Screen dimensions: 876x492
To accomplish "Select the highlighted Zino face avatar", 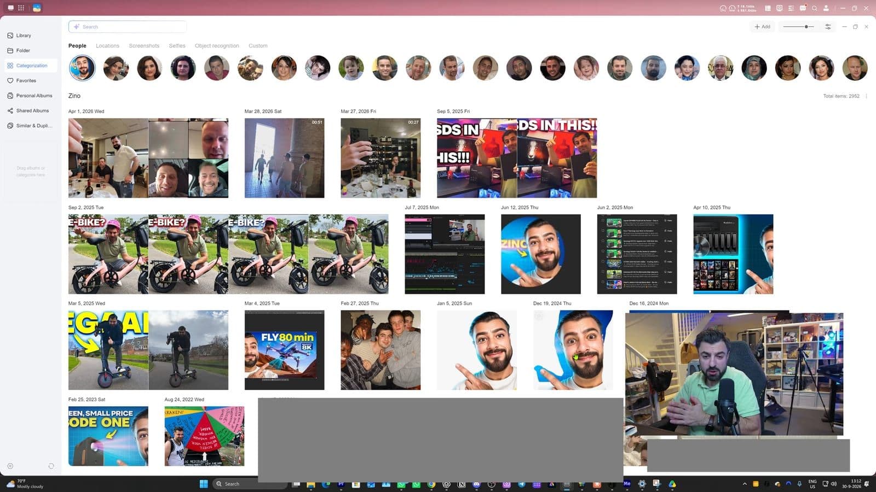I will (x=82, y=68).
